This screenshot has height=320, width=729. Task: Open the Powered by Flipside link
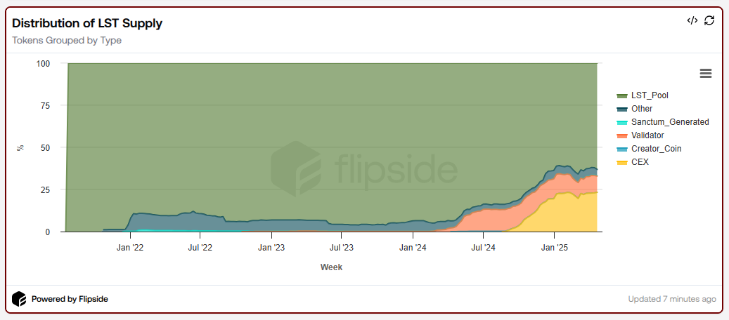click(x=70, y=299)
